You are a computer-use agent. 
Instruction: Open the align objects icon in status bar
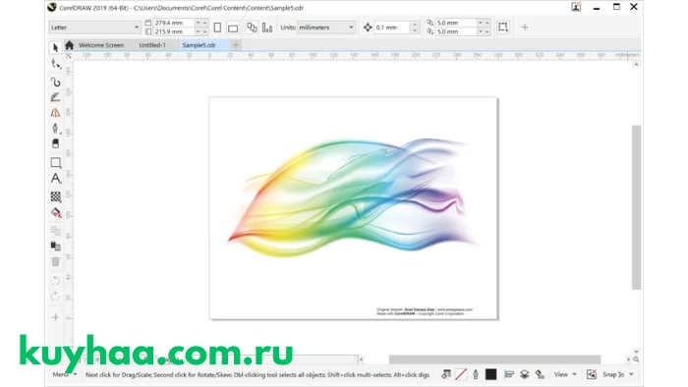(x=509, y=374)
